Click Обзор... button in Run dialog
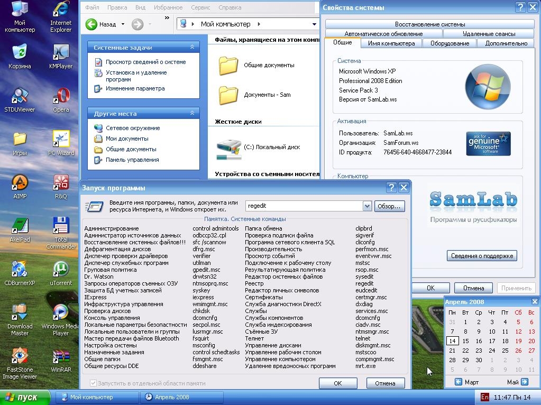Viewport: 541px width, 405px height. (x=389, y=206)
